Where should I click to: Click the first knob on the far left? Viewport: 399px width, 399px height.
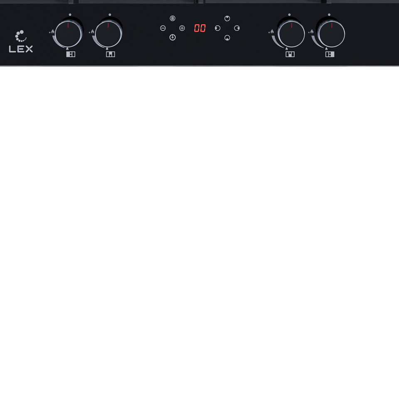[69, 34]
